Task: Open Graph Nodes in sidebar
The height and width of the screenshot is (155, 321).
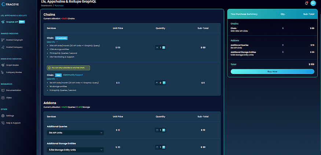Action: pyautogui.click(x=11, y=65)
